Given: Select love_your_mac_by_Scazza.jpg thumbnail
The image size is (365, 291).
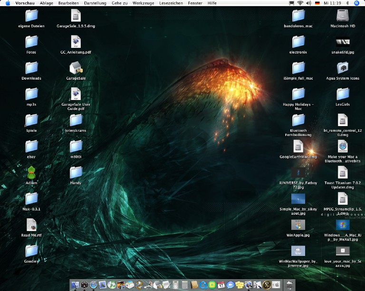Looking at the screenshot, I should (x=342, y=251).
